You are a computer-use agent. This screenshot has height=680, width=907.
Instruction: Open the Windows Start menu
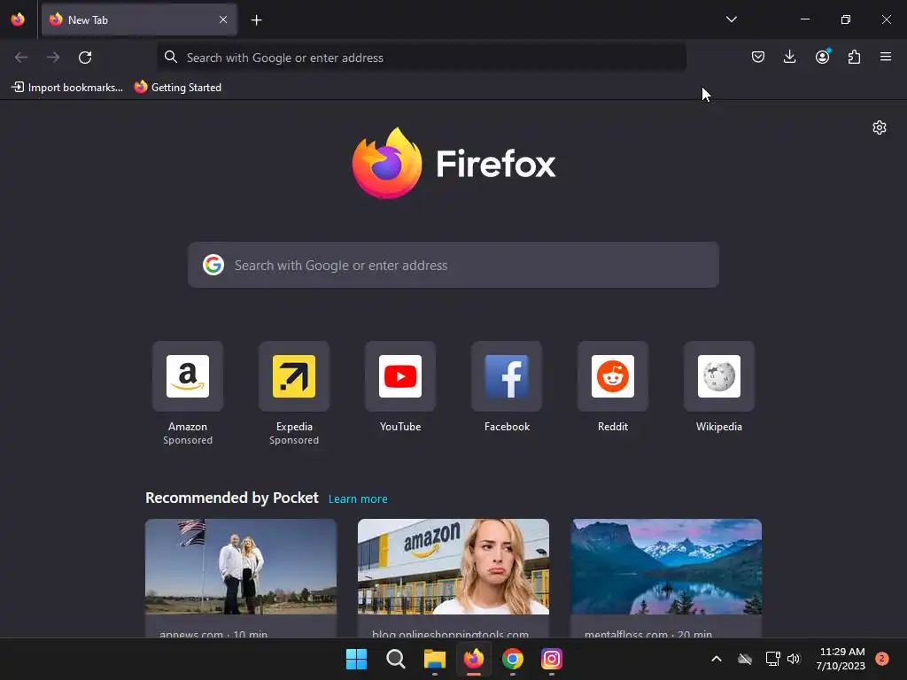pyautogui.click(x=356, y=659)
